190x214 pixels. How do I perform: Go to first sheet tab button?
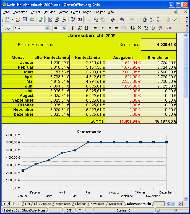(x=4, y=204)
